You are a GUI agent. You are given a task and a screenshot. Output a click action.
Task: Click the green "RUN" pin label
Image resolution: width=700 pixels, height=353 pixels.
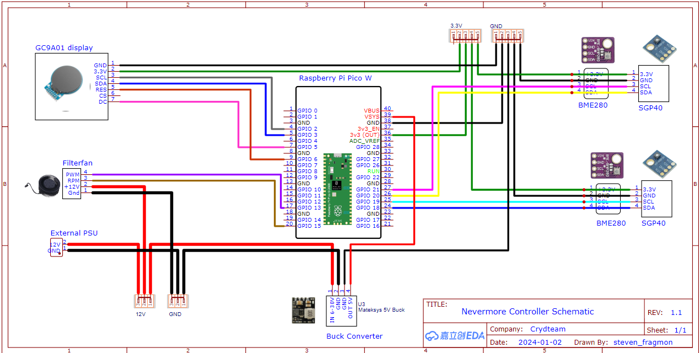tap(374, 172)
